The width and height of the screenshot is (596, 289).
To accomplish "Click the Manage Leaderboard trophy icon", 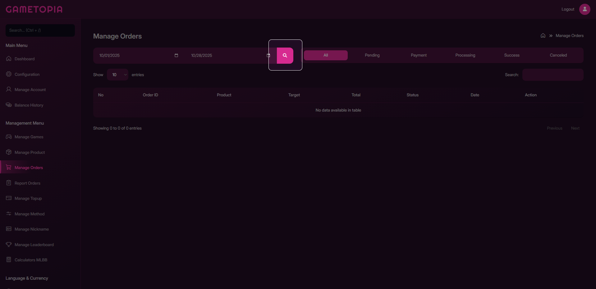I will click(9, 244).
